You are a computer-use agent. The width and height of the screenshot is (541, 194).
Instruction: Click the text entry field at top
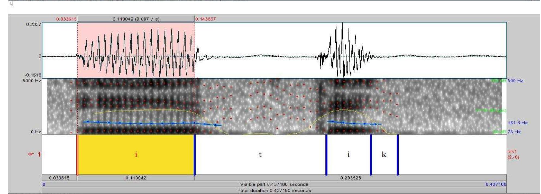click(272, 7)
